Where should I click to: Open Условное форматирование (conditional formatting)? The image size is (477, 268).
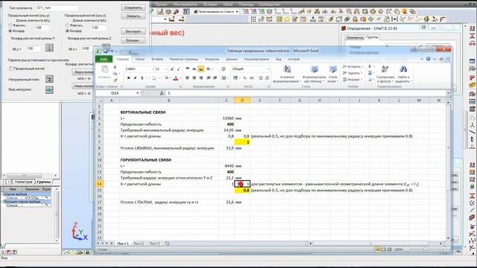coord(287,74)
